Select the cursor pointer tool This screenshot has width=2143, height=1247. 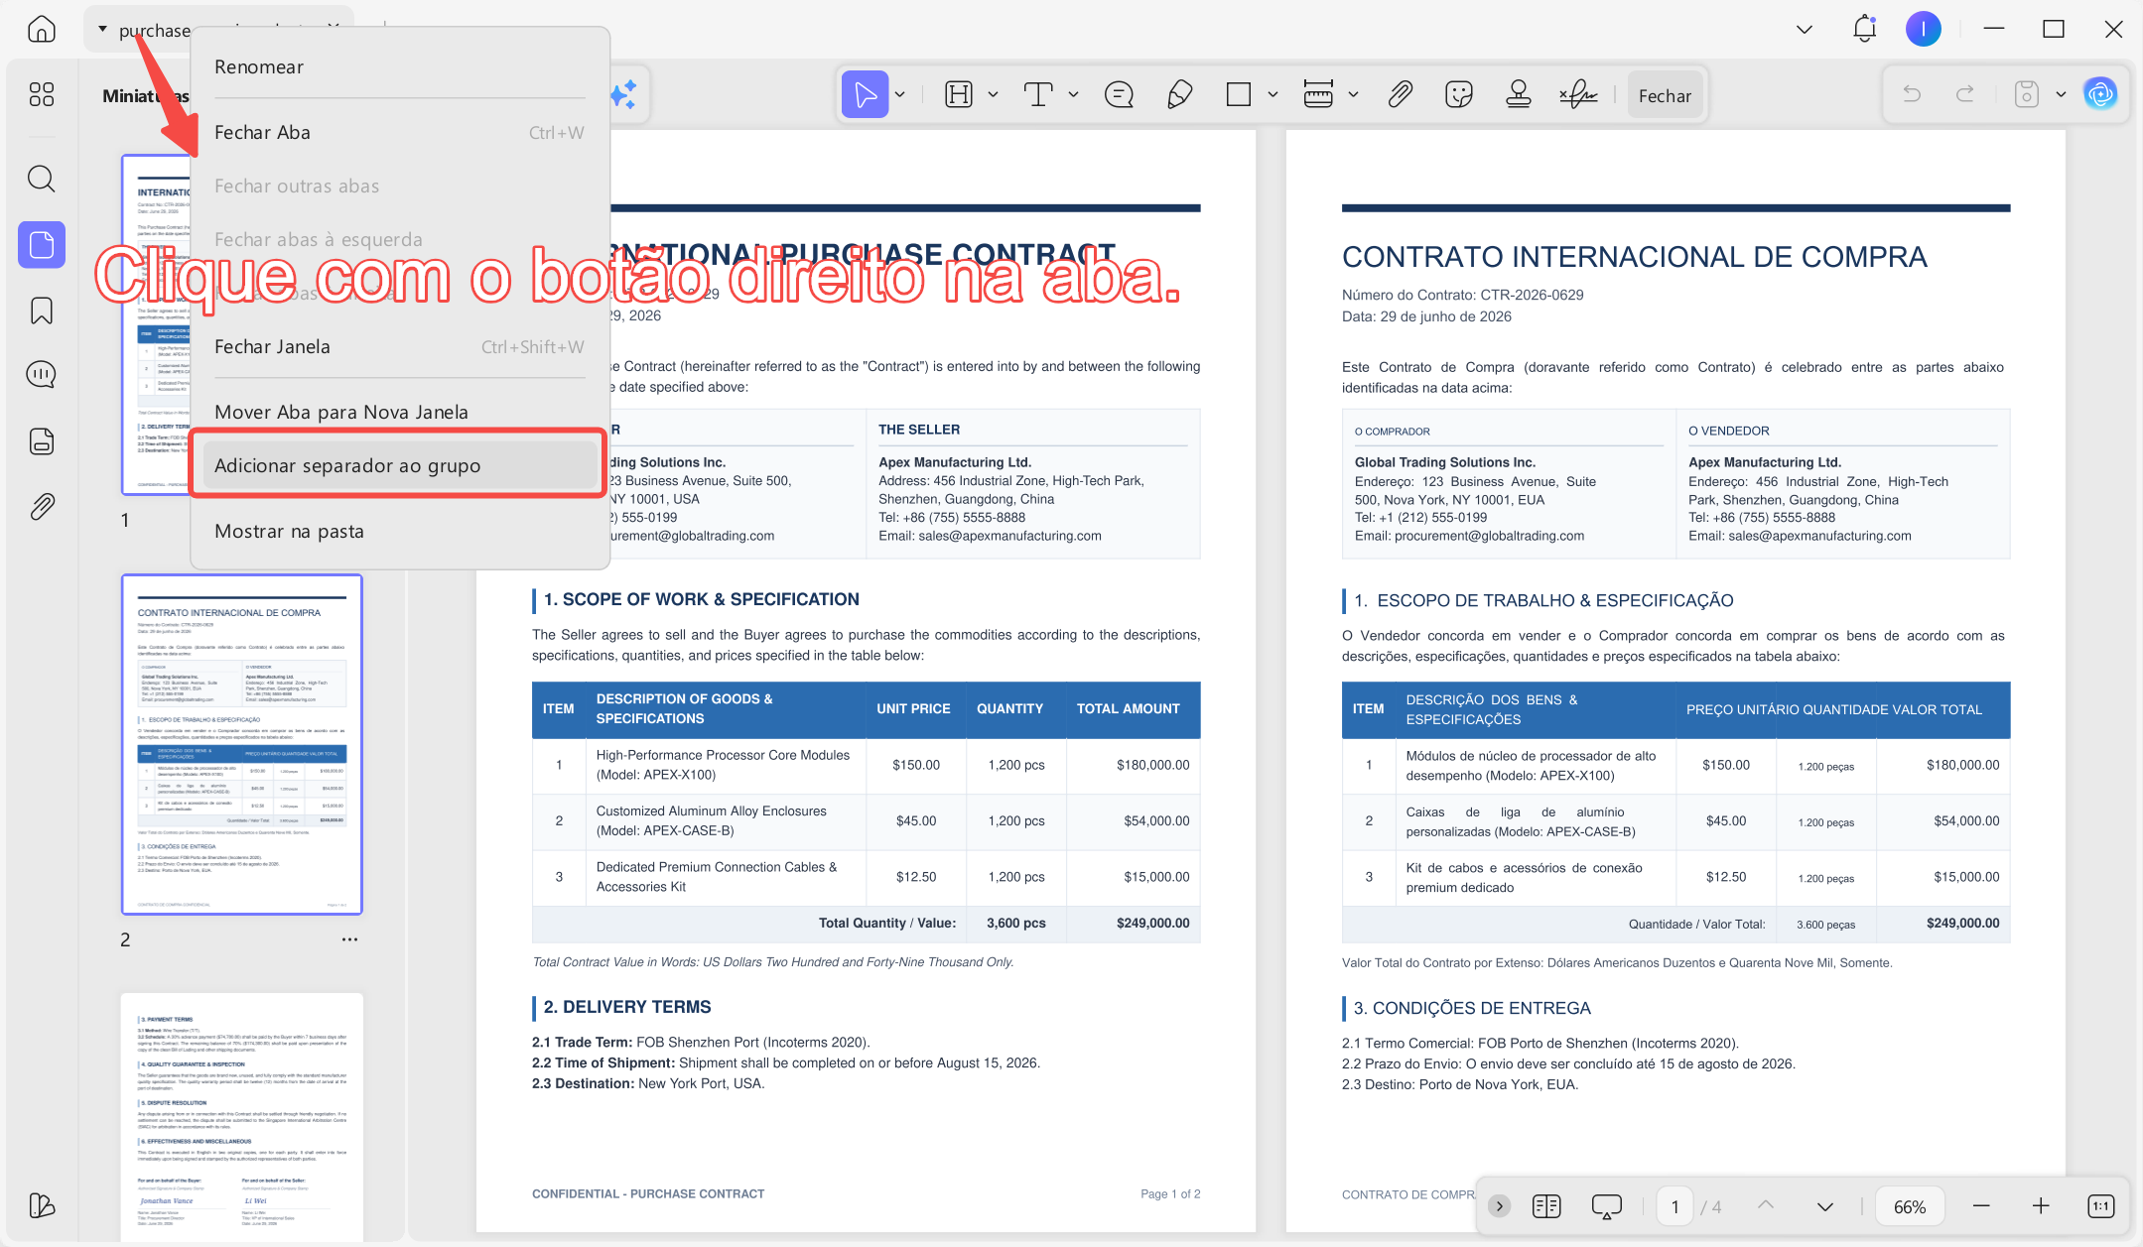coord(865,95)
